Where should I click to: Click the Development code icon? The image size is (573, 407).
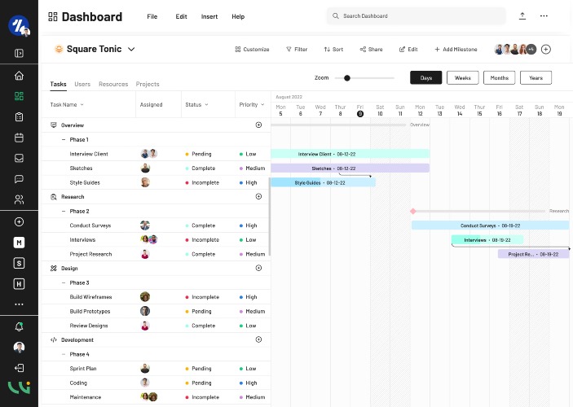(x=54, y=339)
